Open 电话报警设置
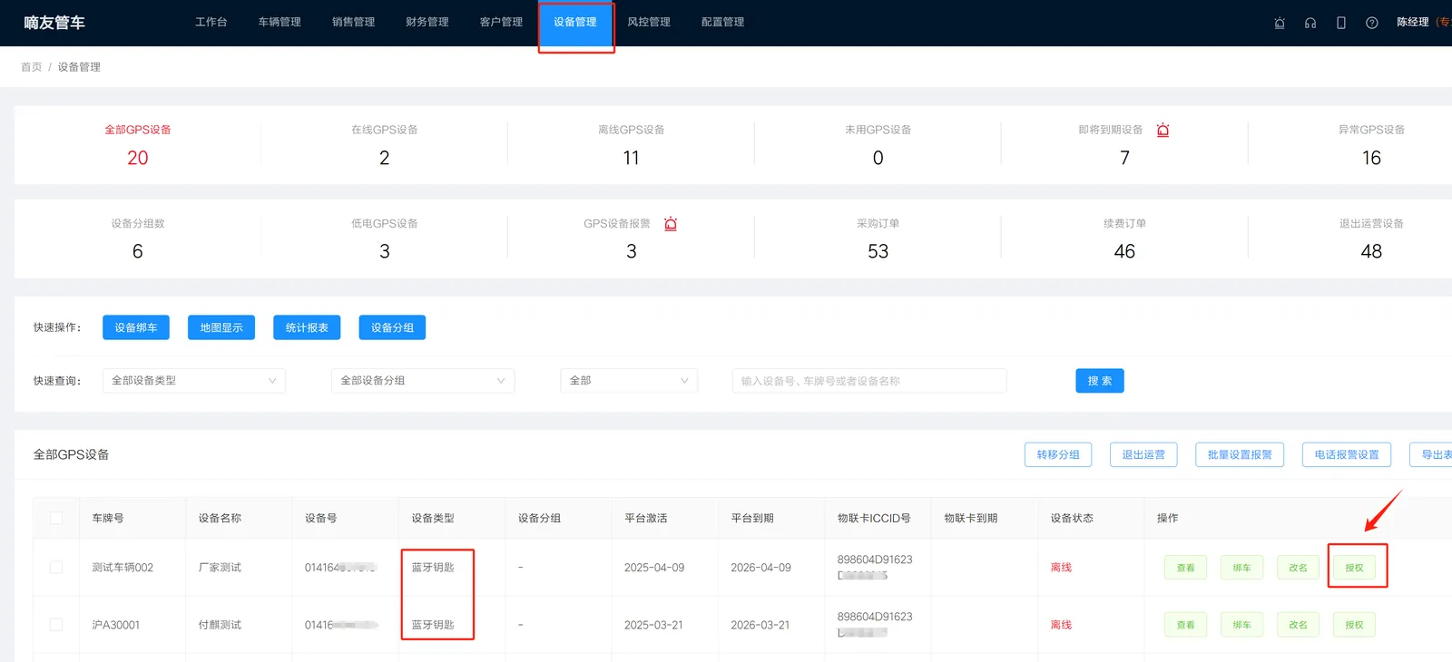The height and width of the screenshot is (662, 1452). click(x=1347, y=454)
